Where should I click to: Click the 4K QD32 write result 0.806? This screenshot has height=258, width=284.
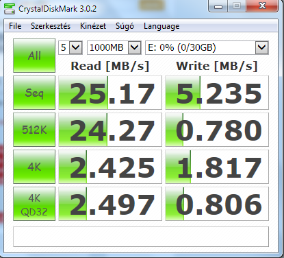coord(217,204)
